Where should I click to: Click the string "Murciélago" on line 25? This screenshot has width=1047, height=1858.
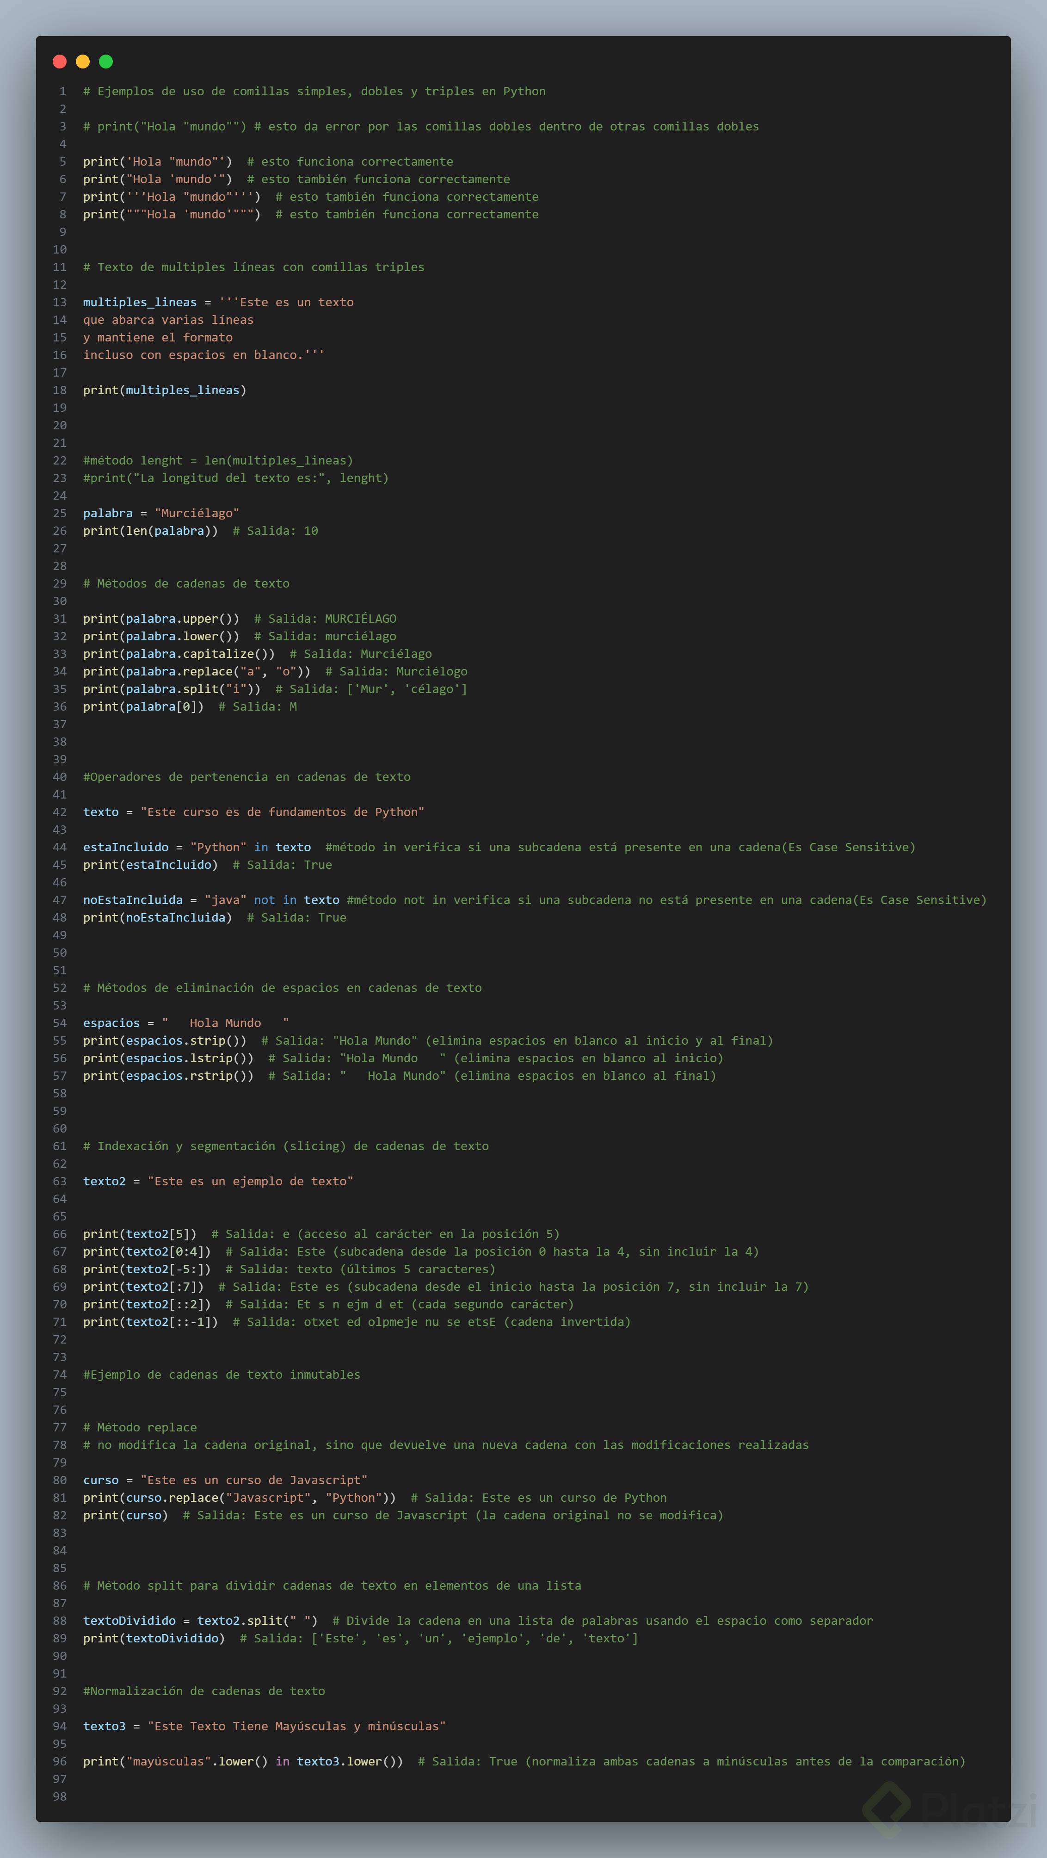click(196, 513)
